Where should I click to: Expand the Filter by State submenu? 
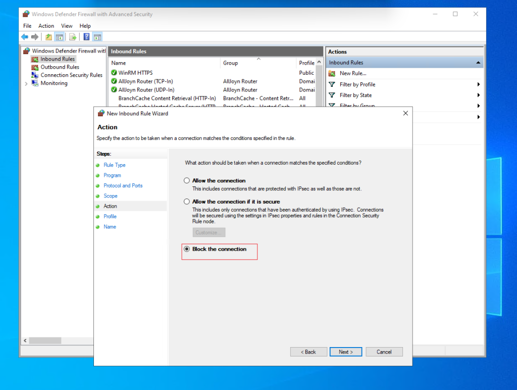(478, 95)
